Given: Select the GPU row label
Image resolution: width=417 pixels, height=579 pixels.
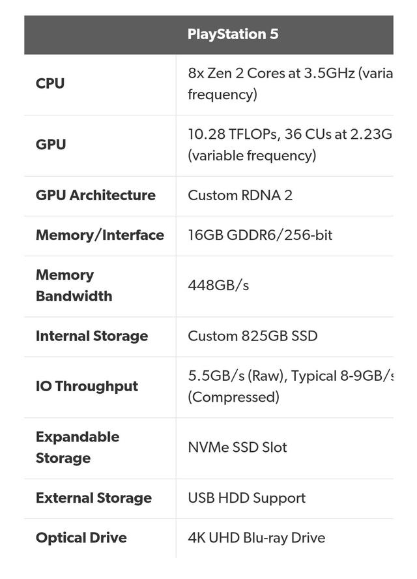Looking at the screenshot, I should (x=51, y=144).
